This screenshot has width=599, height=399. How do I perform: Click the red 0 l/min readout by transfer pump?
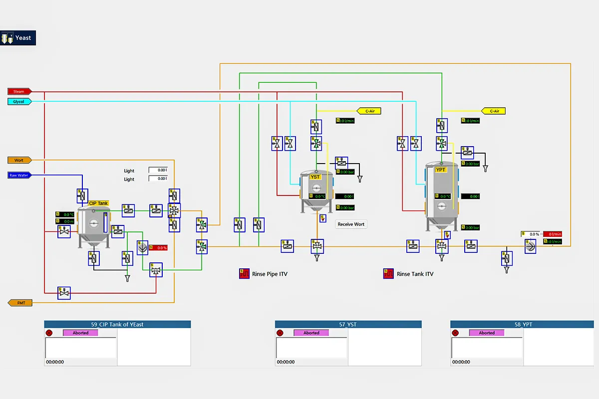(553, 234)
